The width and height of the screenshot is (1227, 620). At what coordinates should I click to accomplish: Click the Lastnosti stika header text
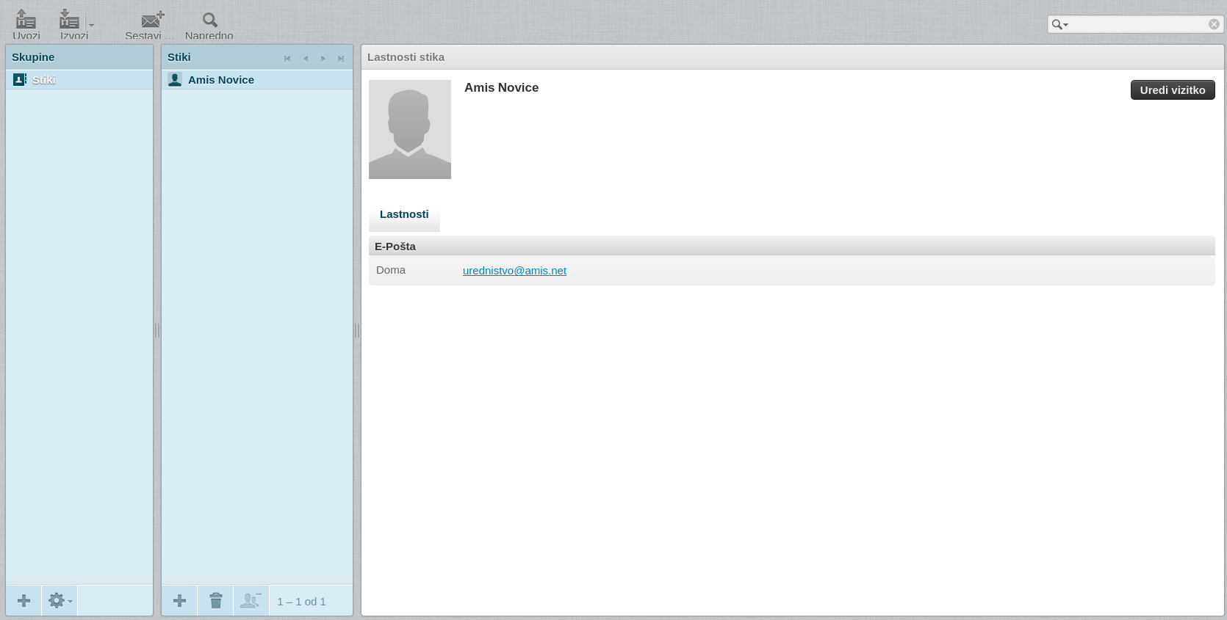pos(406,56)
